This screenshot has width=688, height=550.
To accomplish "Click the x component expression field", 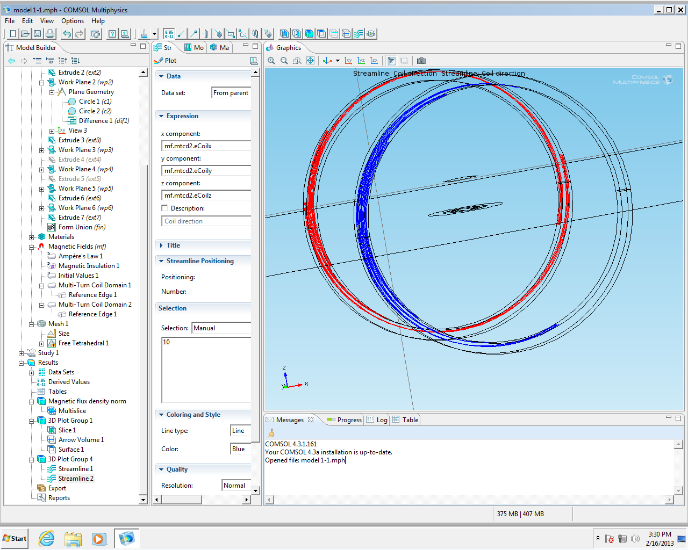I will pyautogui.click(x=206, y=146).
